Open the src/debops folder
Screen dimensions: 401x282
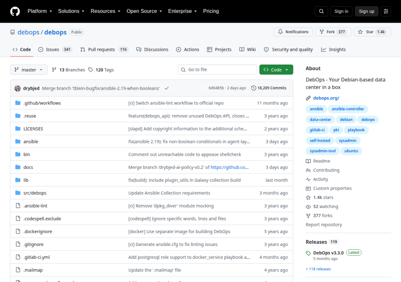click(35, 193)
